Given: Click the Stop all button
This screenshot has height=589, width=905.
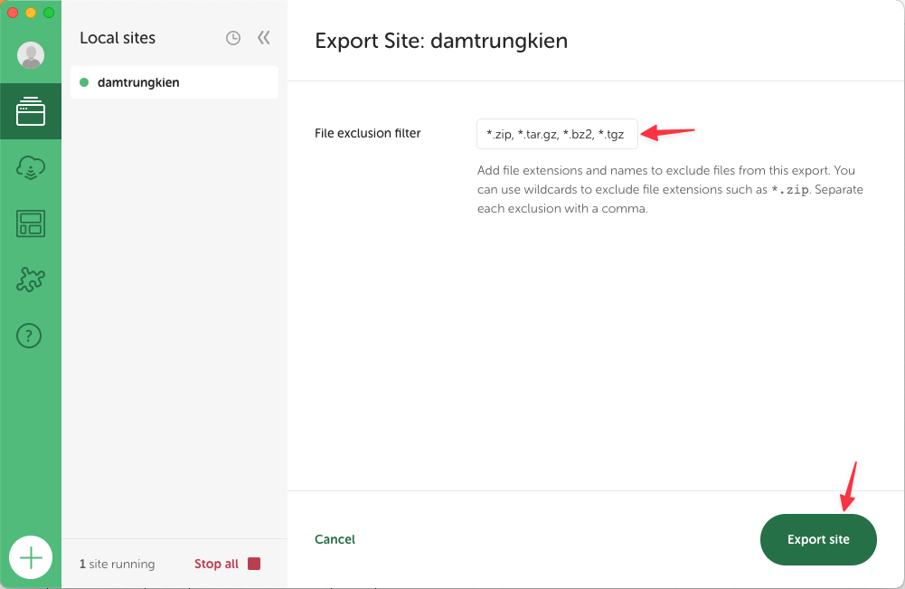Looking at the screenshot, I should [x=228, y=564].
